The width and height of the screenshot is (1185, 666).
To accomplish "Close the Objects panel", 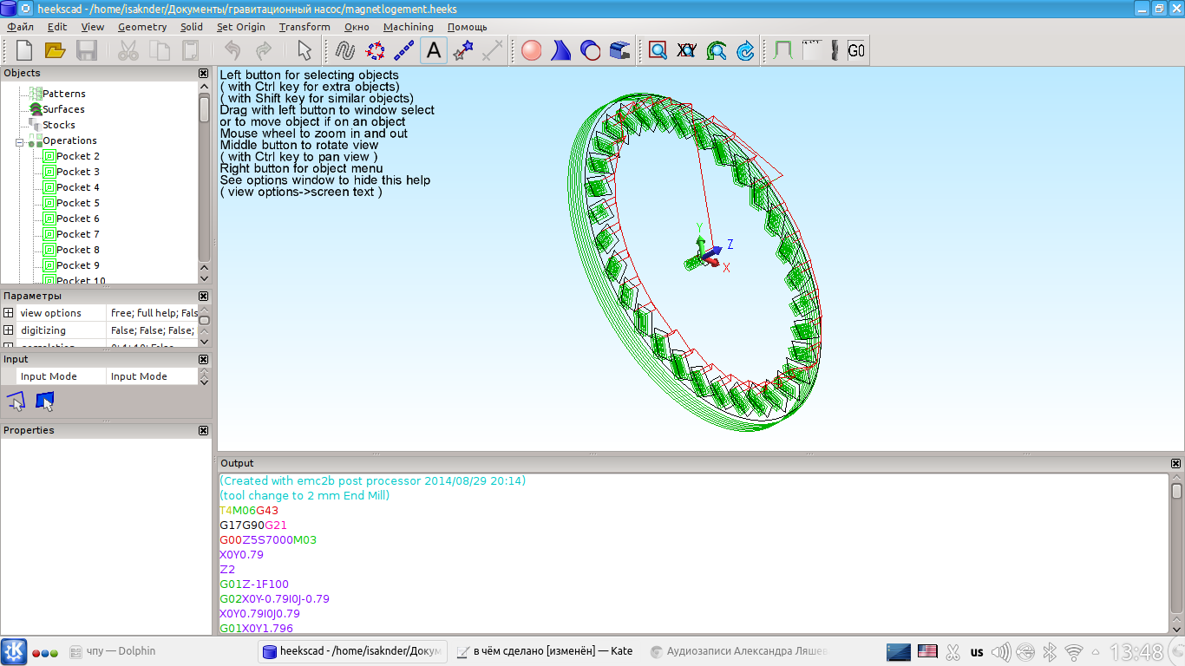I will (204, 74).
